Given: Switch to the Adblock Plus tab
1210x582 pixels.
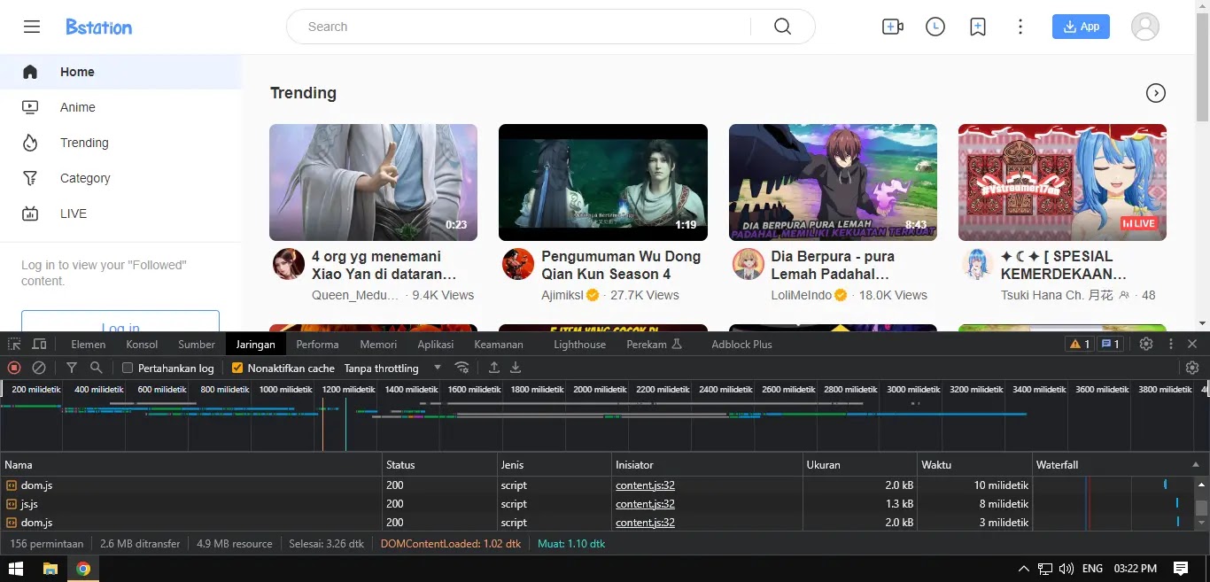Looking at the screenshot, I should [x=741, y=344].
